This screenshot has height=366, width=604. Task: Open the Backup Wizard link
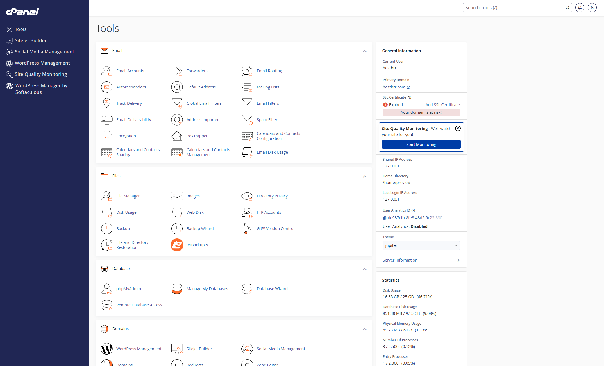pyautogui.click(x=200, y=229)
